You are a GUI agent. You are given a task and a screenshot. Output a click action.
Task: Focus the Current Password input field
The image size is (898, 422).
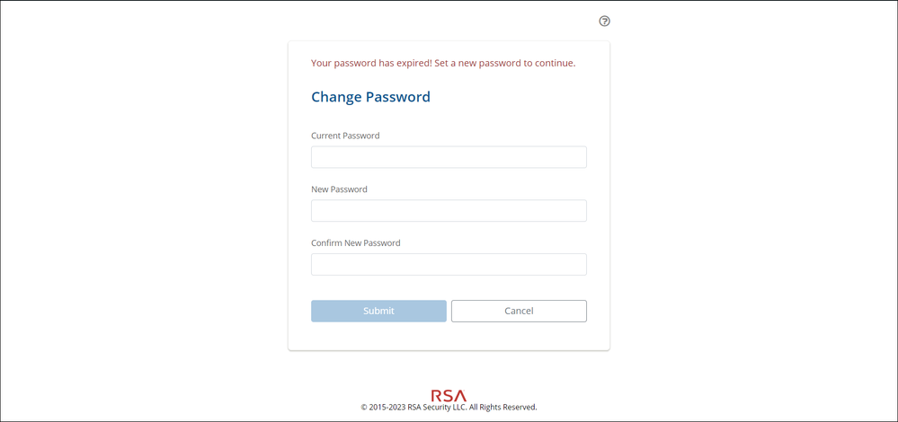click(449, 157)
